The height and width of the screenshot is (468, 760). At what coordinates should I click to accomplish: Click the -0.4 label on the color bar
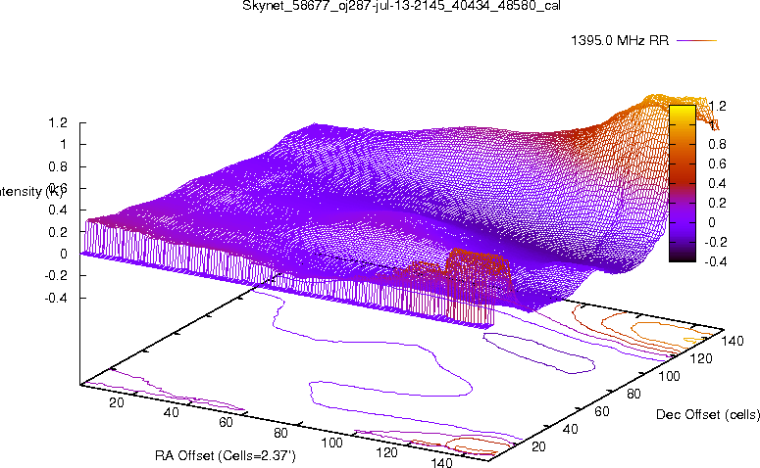[716, 261]
